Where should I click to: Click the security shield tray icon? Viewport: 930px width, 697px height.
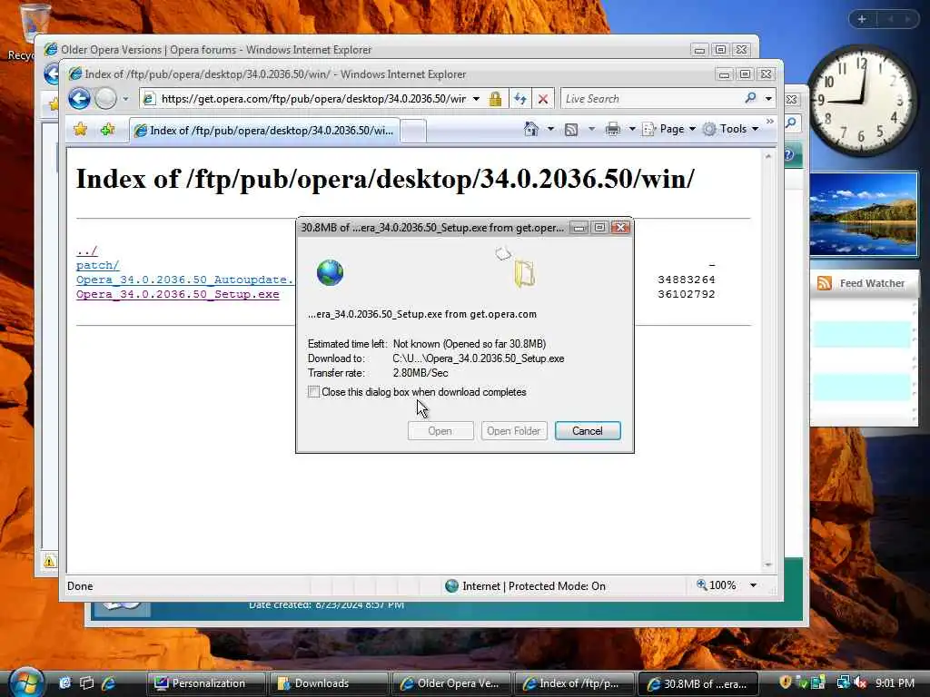(x=785, y=682)
